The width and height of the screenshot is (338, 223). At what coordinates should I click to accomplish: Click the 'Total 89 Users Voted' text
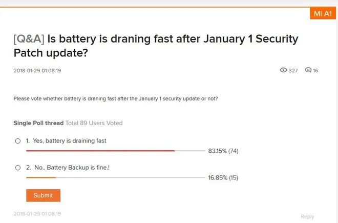(x=94, y=123)
